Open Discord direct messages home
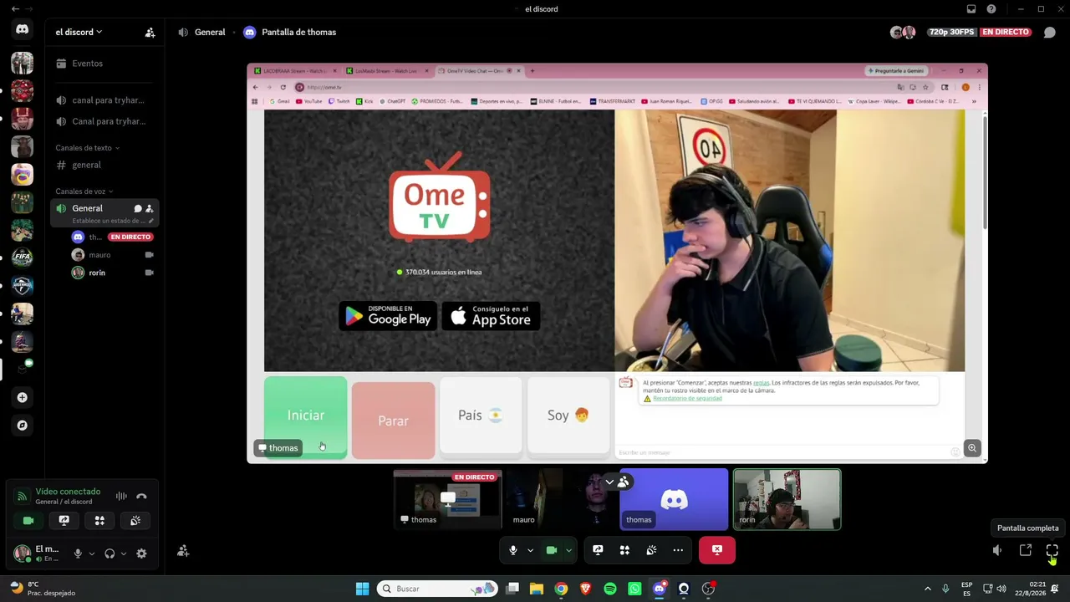This screenshot has width=1070, height=602. [x=23, y=29]
